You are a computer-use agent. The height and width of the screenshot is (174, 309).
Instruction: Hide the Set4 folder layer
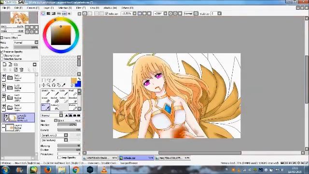pos(4,106)
